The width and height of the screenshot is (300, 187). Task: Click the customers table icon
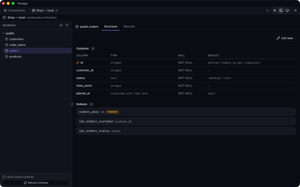tap(7, 39)
